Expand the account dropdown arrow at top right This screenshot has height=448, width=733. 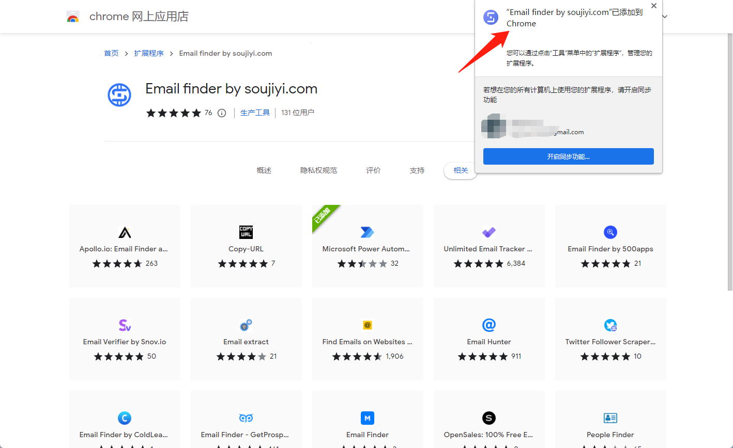tap(665, 17)
